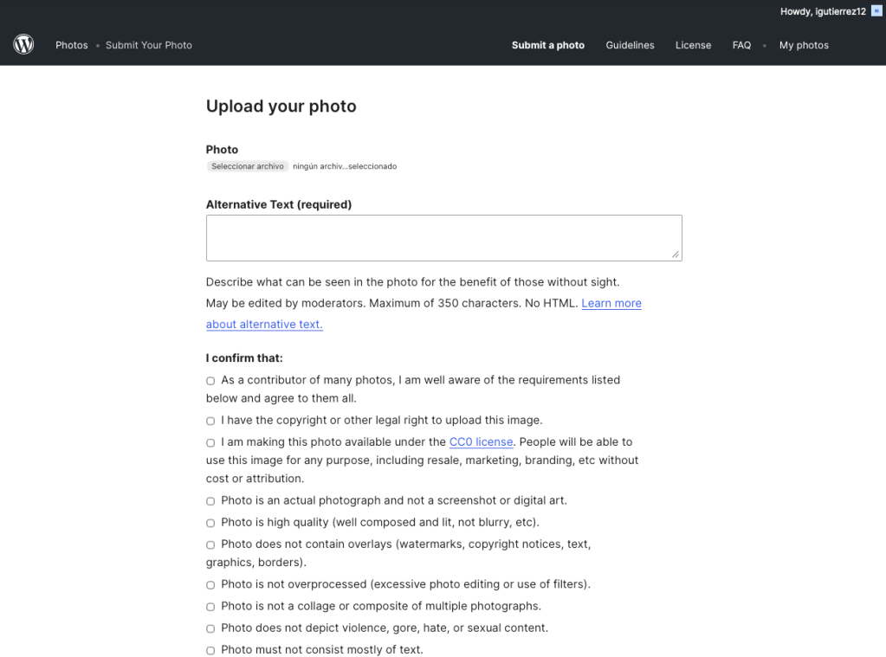886x657 pixels.
Task: Click the WordPress logo icon
Action: pos(23,45)
